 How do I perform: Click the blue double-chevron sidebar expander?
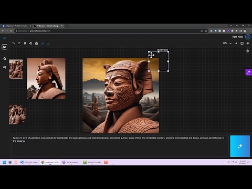(4, 38)
